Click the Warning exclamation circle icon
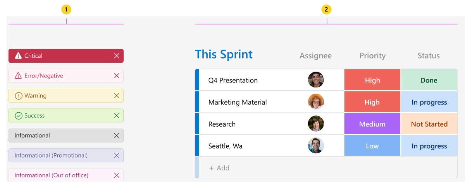 (x=18, y=96)
